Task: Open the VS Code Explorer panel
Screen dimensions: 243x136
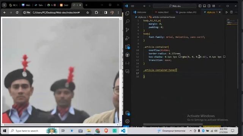Action: (x=127, y=13)
